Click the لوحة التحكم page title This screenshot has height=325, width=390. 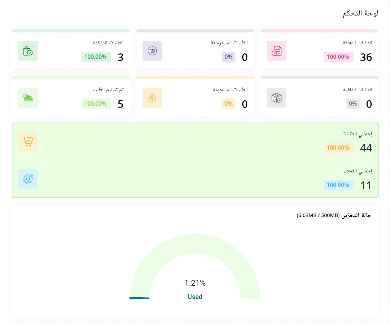click(360, 13)
